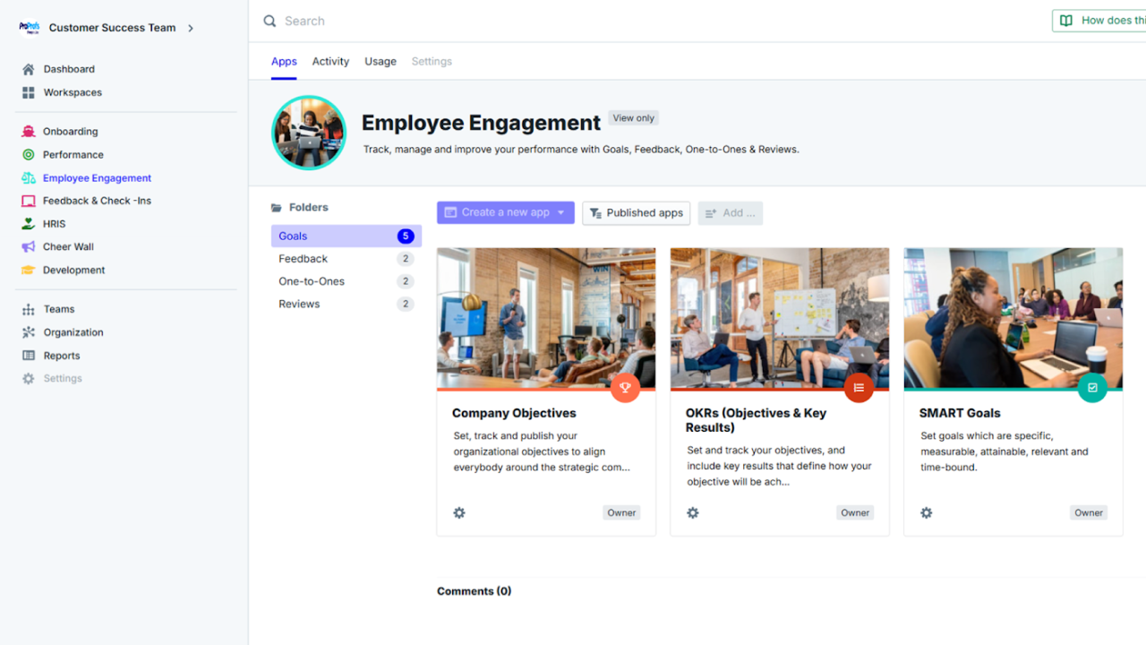
Task: Click the trophy badge on Company Objectives
Action: point(626,388)
